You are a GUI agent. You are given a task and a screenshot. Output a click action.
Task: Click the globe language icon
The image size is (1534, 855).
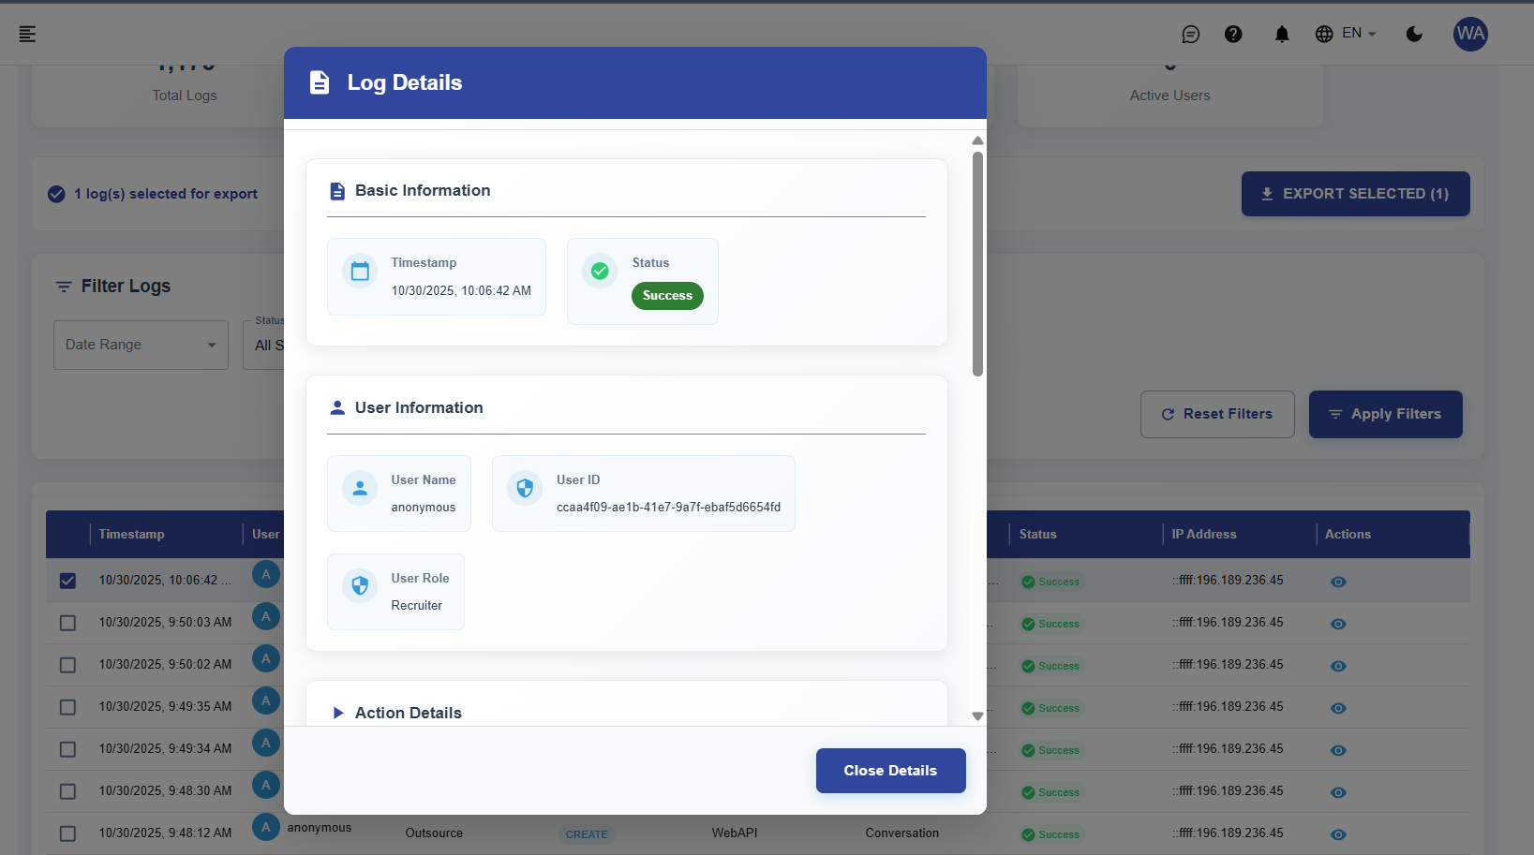tap(1324, 34)
